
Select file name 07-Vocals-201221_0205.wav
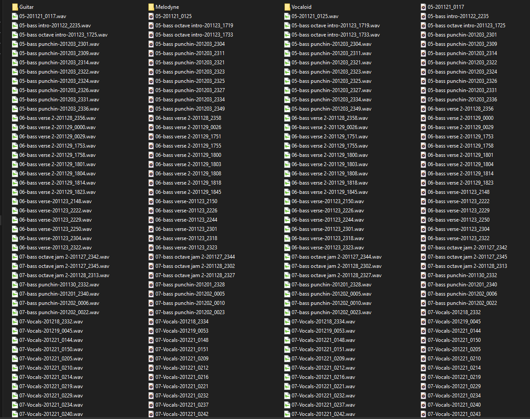tap(51, 359)
